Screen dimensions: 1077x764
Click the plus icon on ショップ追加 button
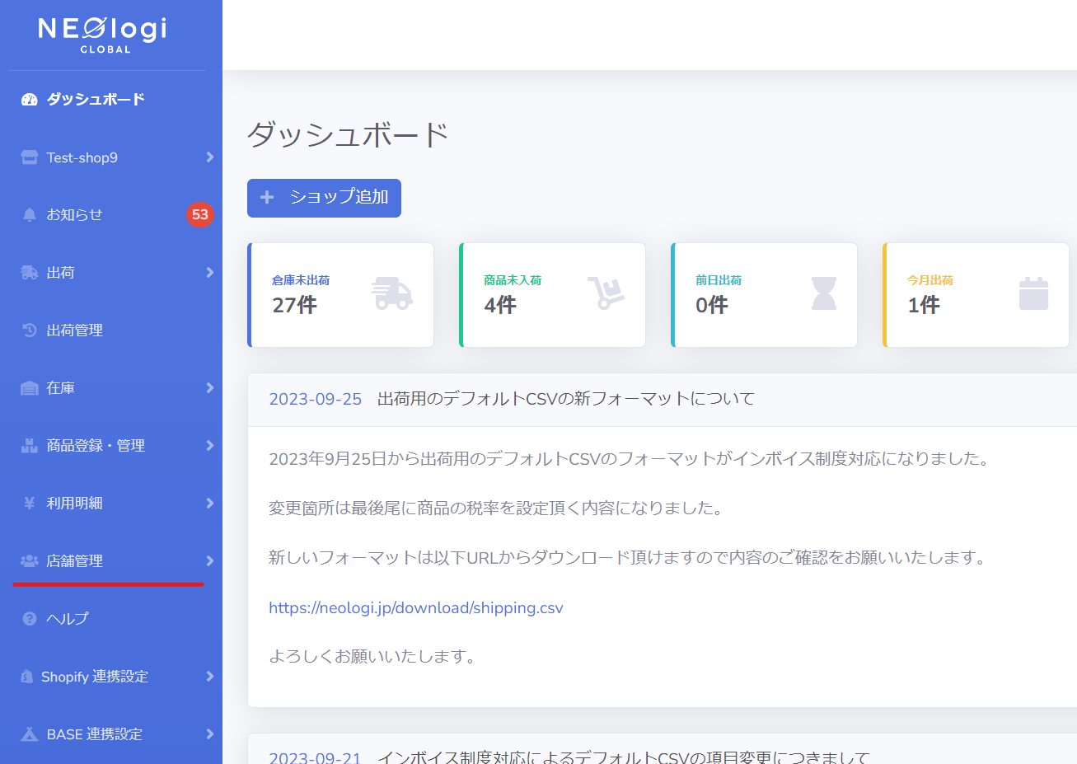tap(267, 197)
